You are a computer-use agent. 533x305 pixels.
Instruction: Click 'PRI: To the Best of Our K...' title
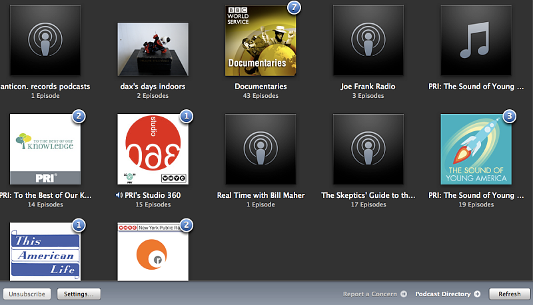click(45, 195)
